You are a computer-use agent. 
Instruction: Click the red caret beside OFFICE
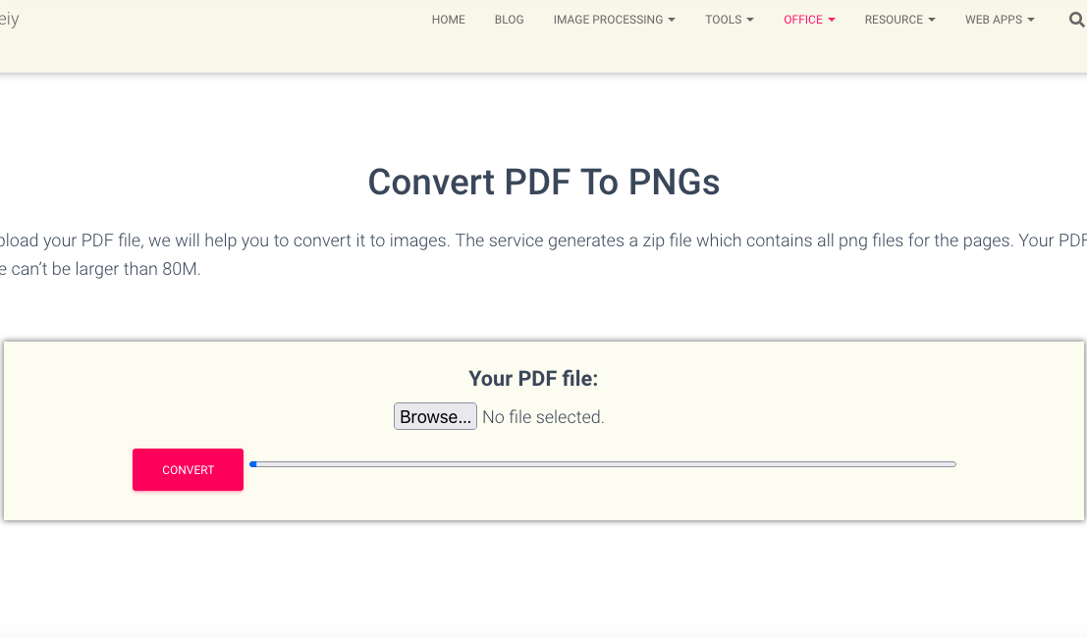tap(832, 20)
